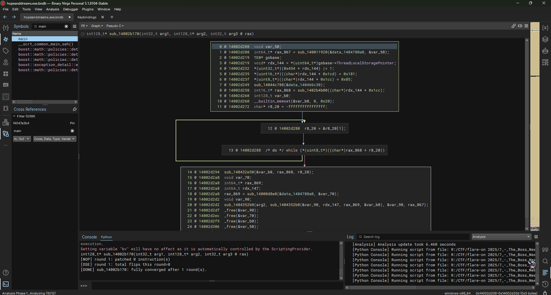Open the Pseudo C language dropdown
Image resolution: width=551 pixels, height=295 pixels.
pyautogui.click(x=115, y=26)
